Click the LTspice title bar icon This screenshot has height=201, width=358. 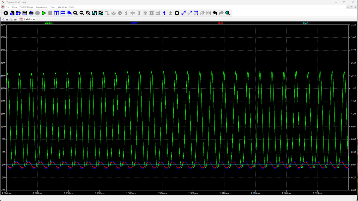point(3,2)
